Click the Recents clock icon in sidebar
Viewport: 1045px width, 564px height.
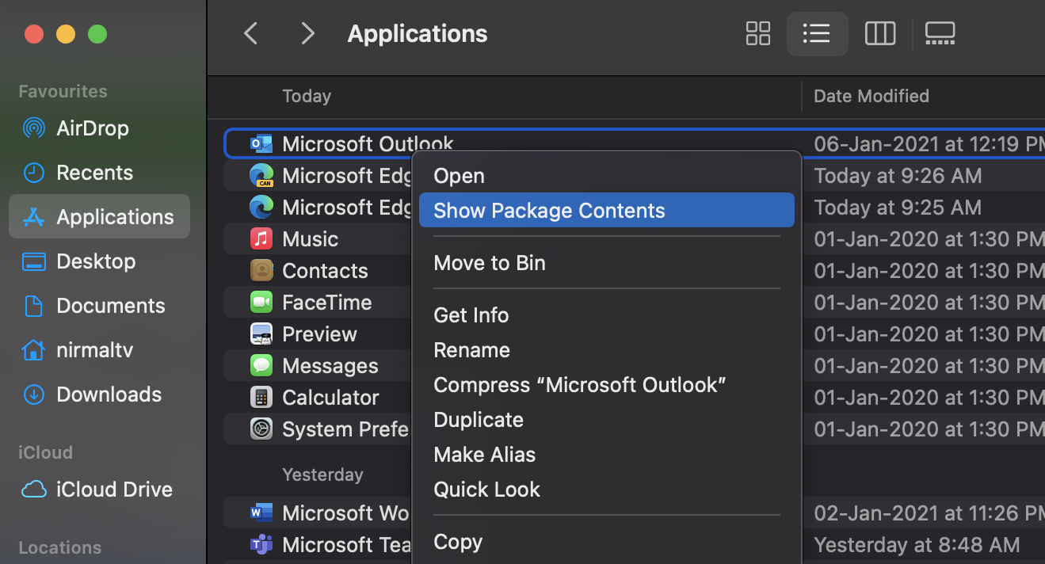34,172
